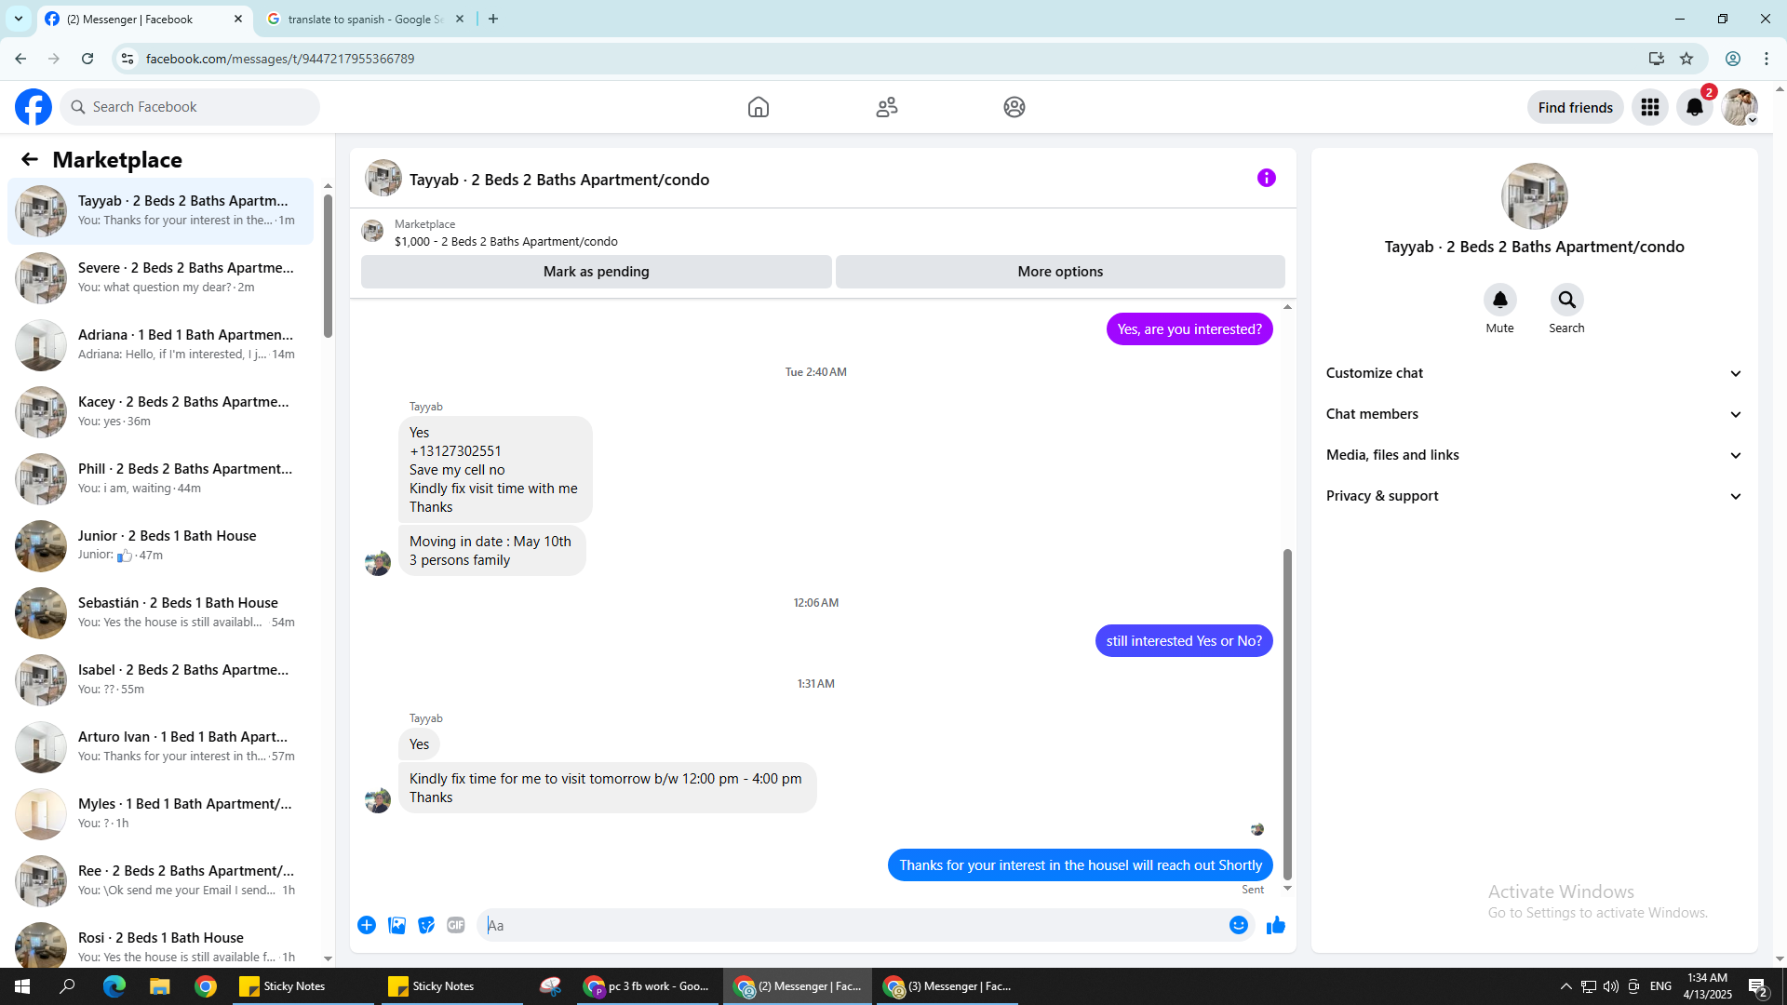Open Junior 2 Beds 1 Bath House conversation
This screenshot has width=1787, height=1005.
(160, 546)
